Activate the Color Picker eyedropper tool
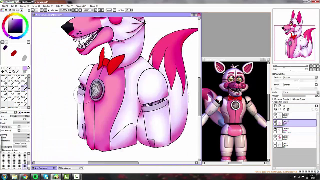 click(17, 71)
